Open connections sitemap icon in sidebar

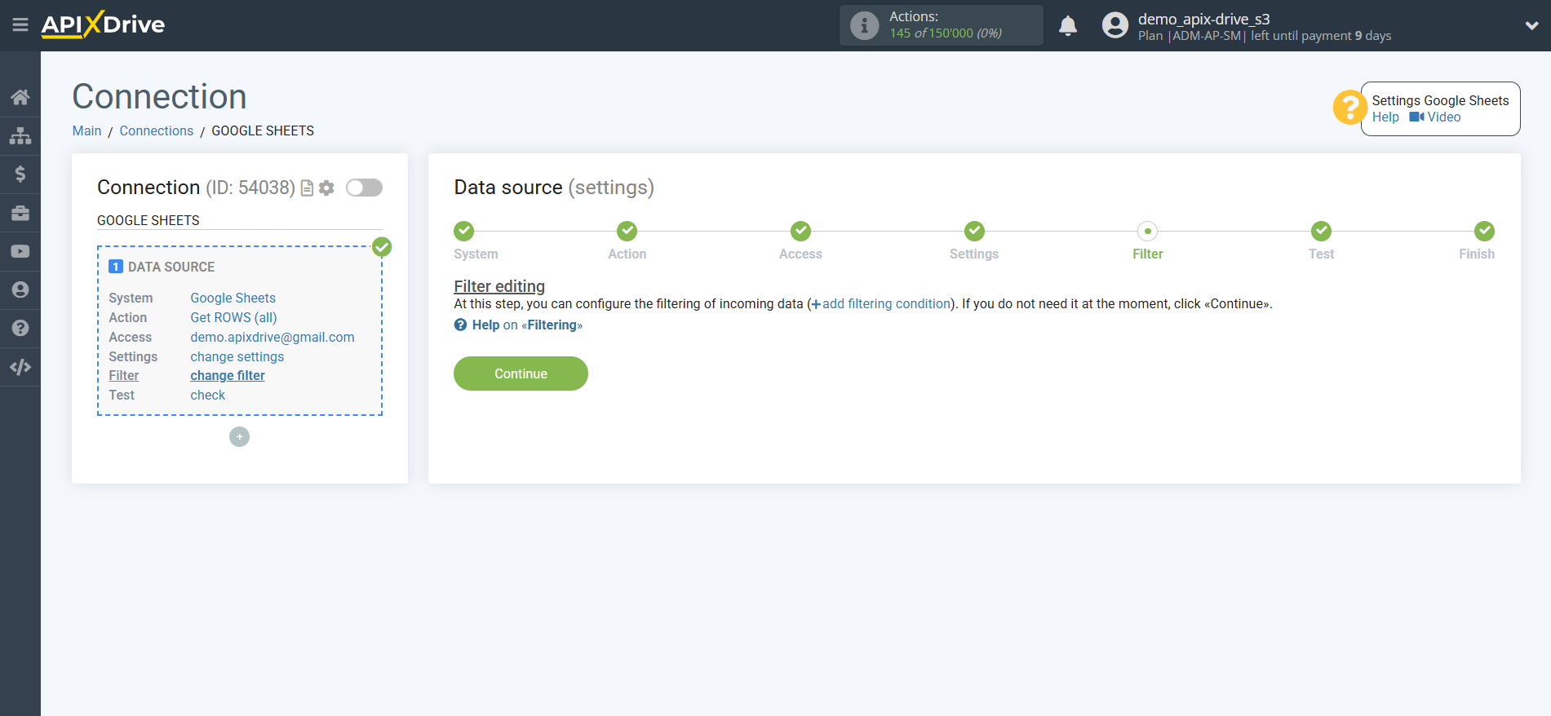(x=20, y=135)
